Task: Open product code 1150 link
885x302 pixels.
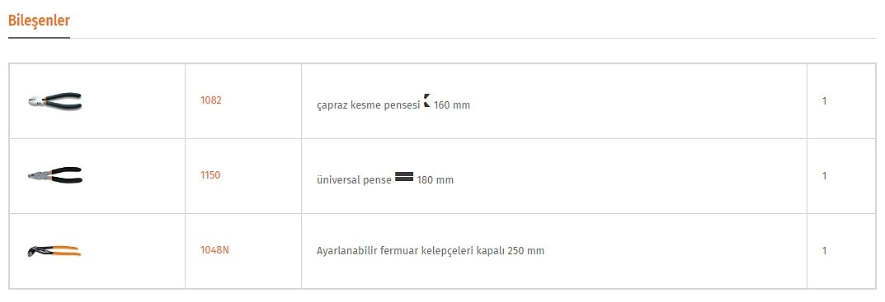Action: [210, 175]
